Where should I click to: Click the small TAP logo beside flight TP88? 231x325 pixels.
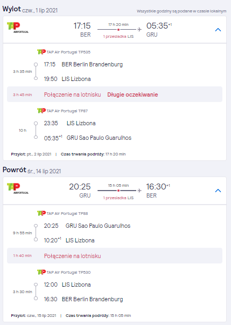[41, 213]
